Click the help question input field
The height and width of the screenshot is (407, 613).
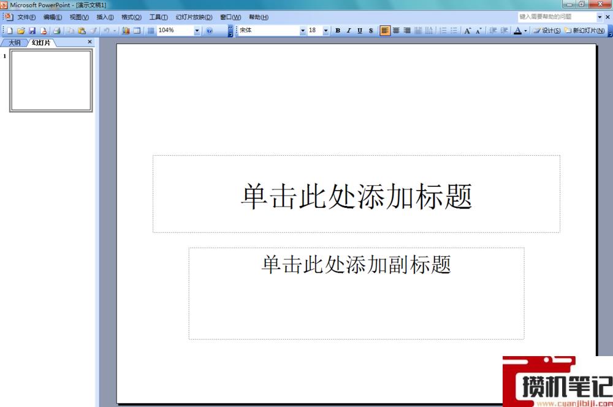[557, 17]
